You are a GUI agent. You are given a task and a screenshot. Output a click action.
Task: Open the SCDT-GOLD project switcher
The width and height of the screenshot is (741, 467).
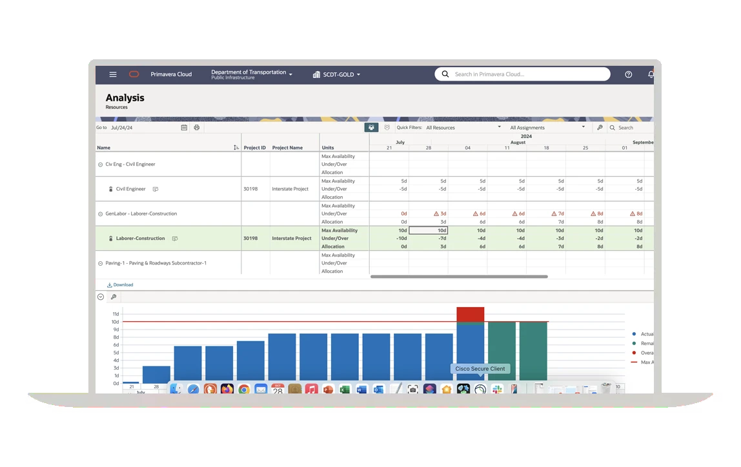pos(336,74)
